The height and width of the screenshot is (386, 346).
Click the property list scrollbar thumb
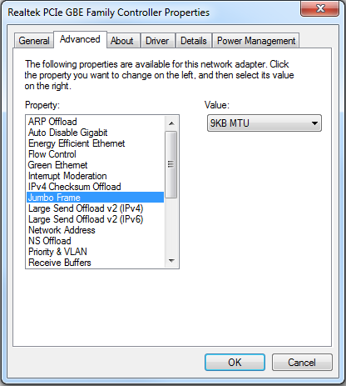point(171,164)
